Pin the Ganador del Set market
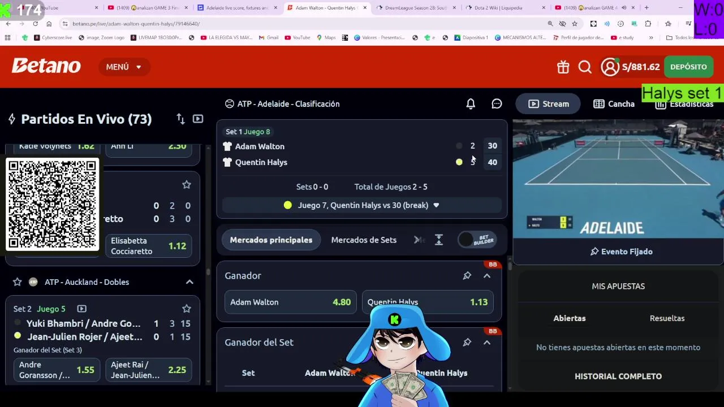 tap(467, 342)
